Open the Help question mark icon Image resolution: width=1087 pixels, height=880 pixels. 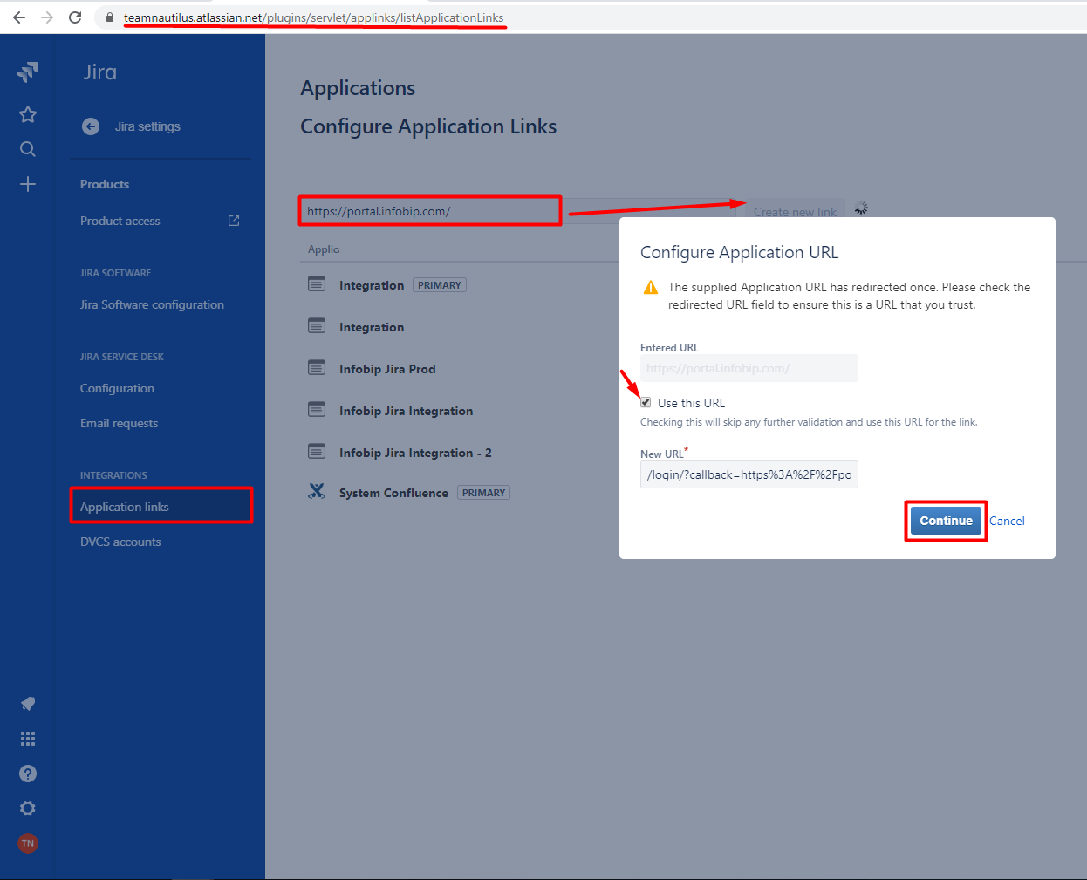pyautogui.click(x=28, y=774)
